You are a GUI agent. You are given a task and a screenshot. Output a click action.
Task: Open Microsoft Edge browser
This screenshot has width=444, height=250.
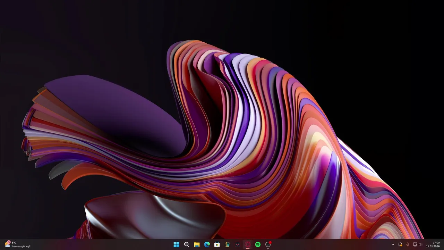pos(207,244)
